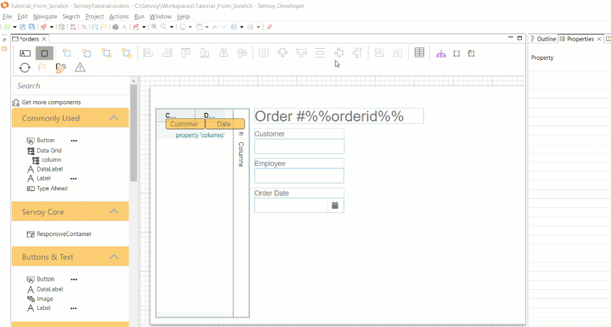
Task: Toggle the highlighted square outline button
Action: [x=45, y=54]
